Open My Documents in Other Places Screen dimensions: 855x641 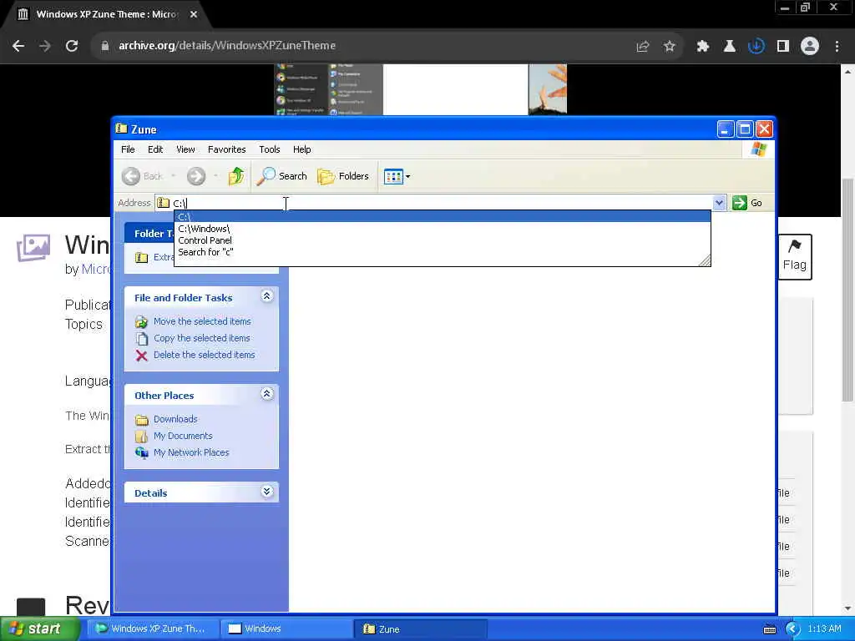(183, 436)
